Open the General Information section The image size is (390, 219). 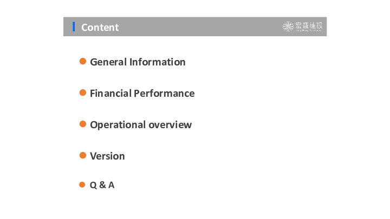(x=138, y=62)
